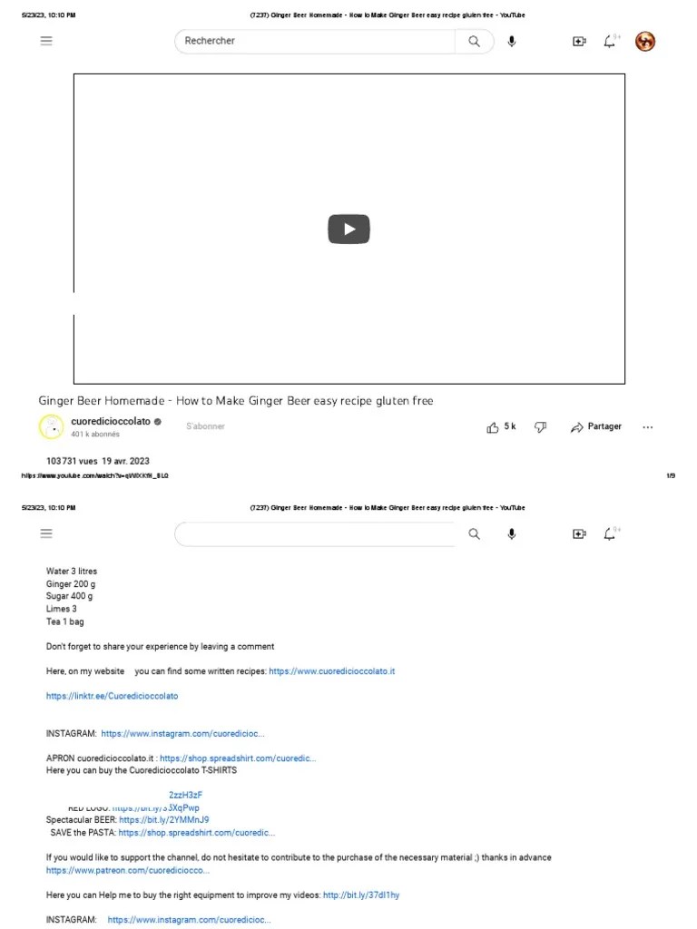697x929 pixels.
Task: Open the Create video icon at top
Action: pyautogui.click(x=579, y=41)
